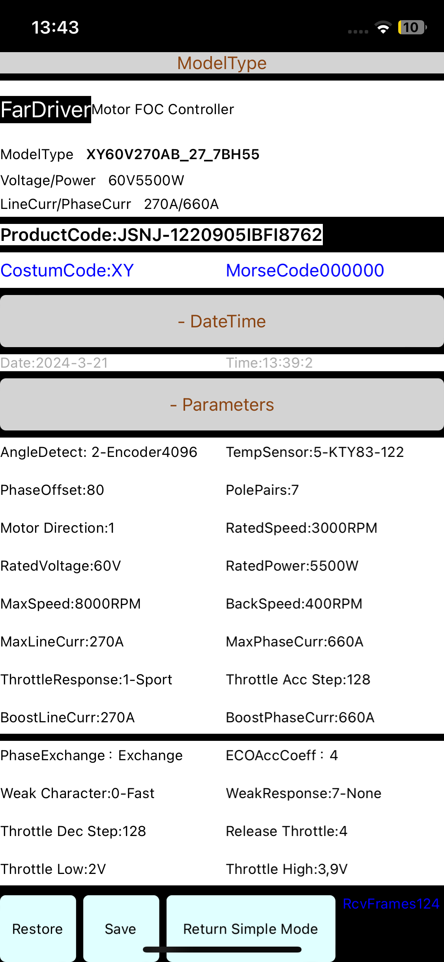The height and width of the screenshot is (962, 444).
Task: Tap the battery level indicator
Action: tap(412, 28)
